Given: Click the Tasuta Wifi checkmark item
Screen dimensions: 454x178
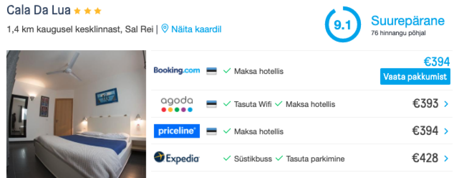Looking at the screenshot, I should (x=247, y=104).
